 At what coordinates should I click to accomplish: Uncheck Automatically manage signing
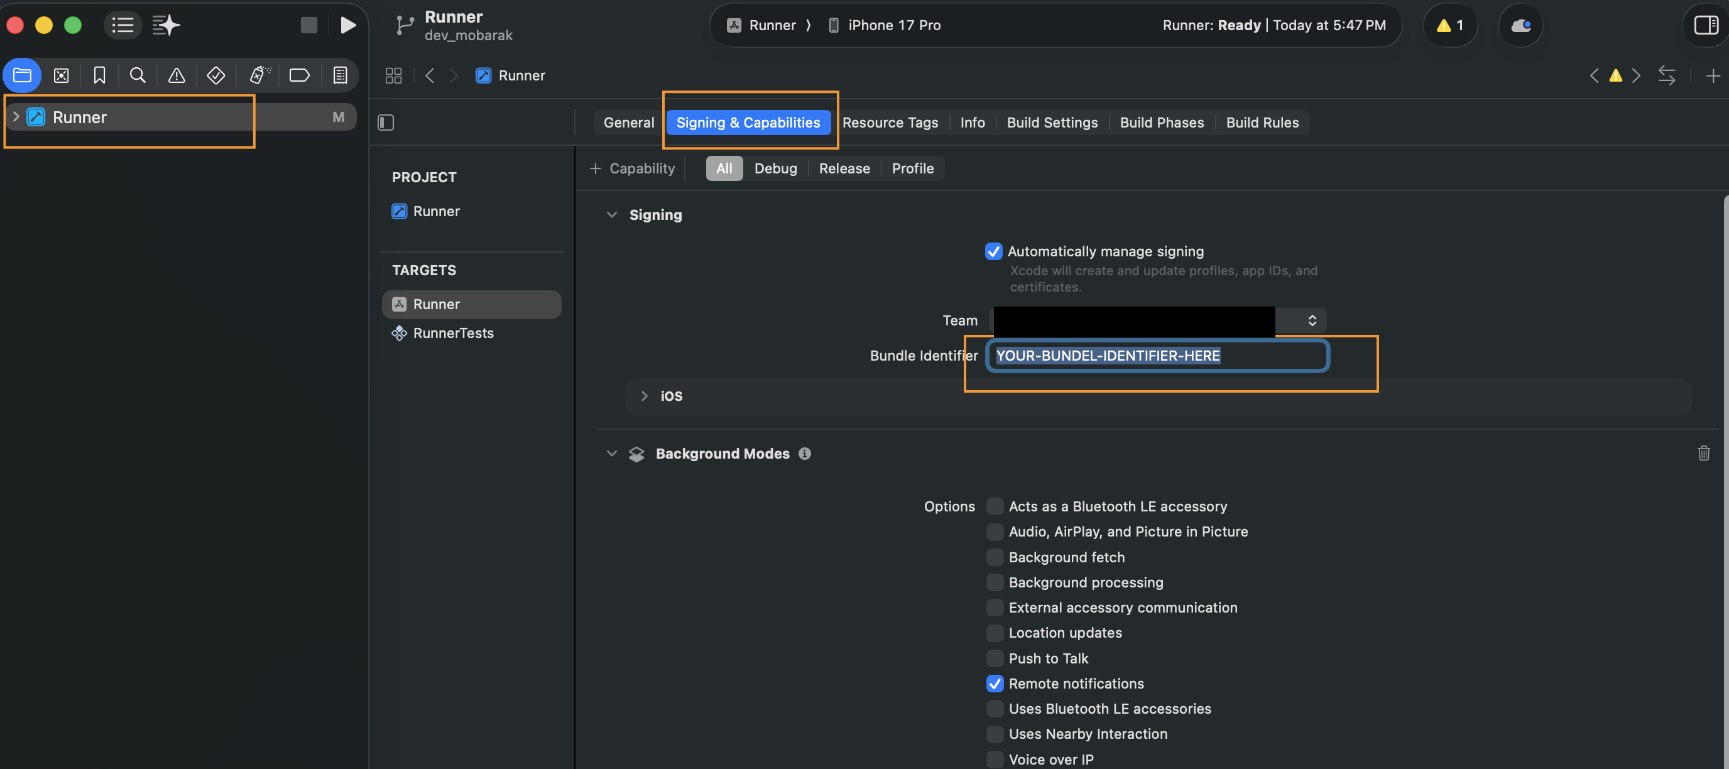994,251
